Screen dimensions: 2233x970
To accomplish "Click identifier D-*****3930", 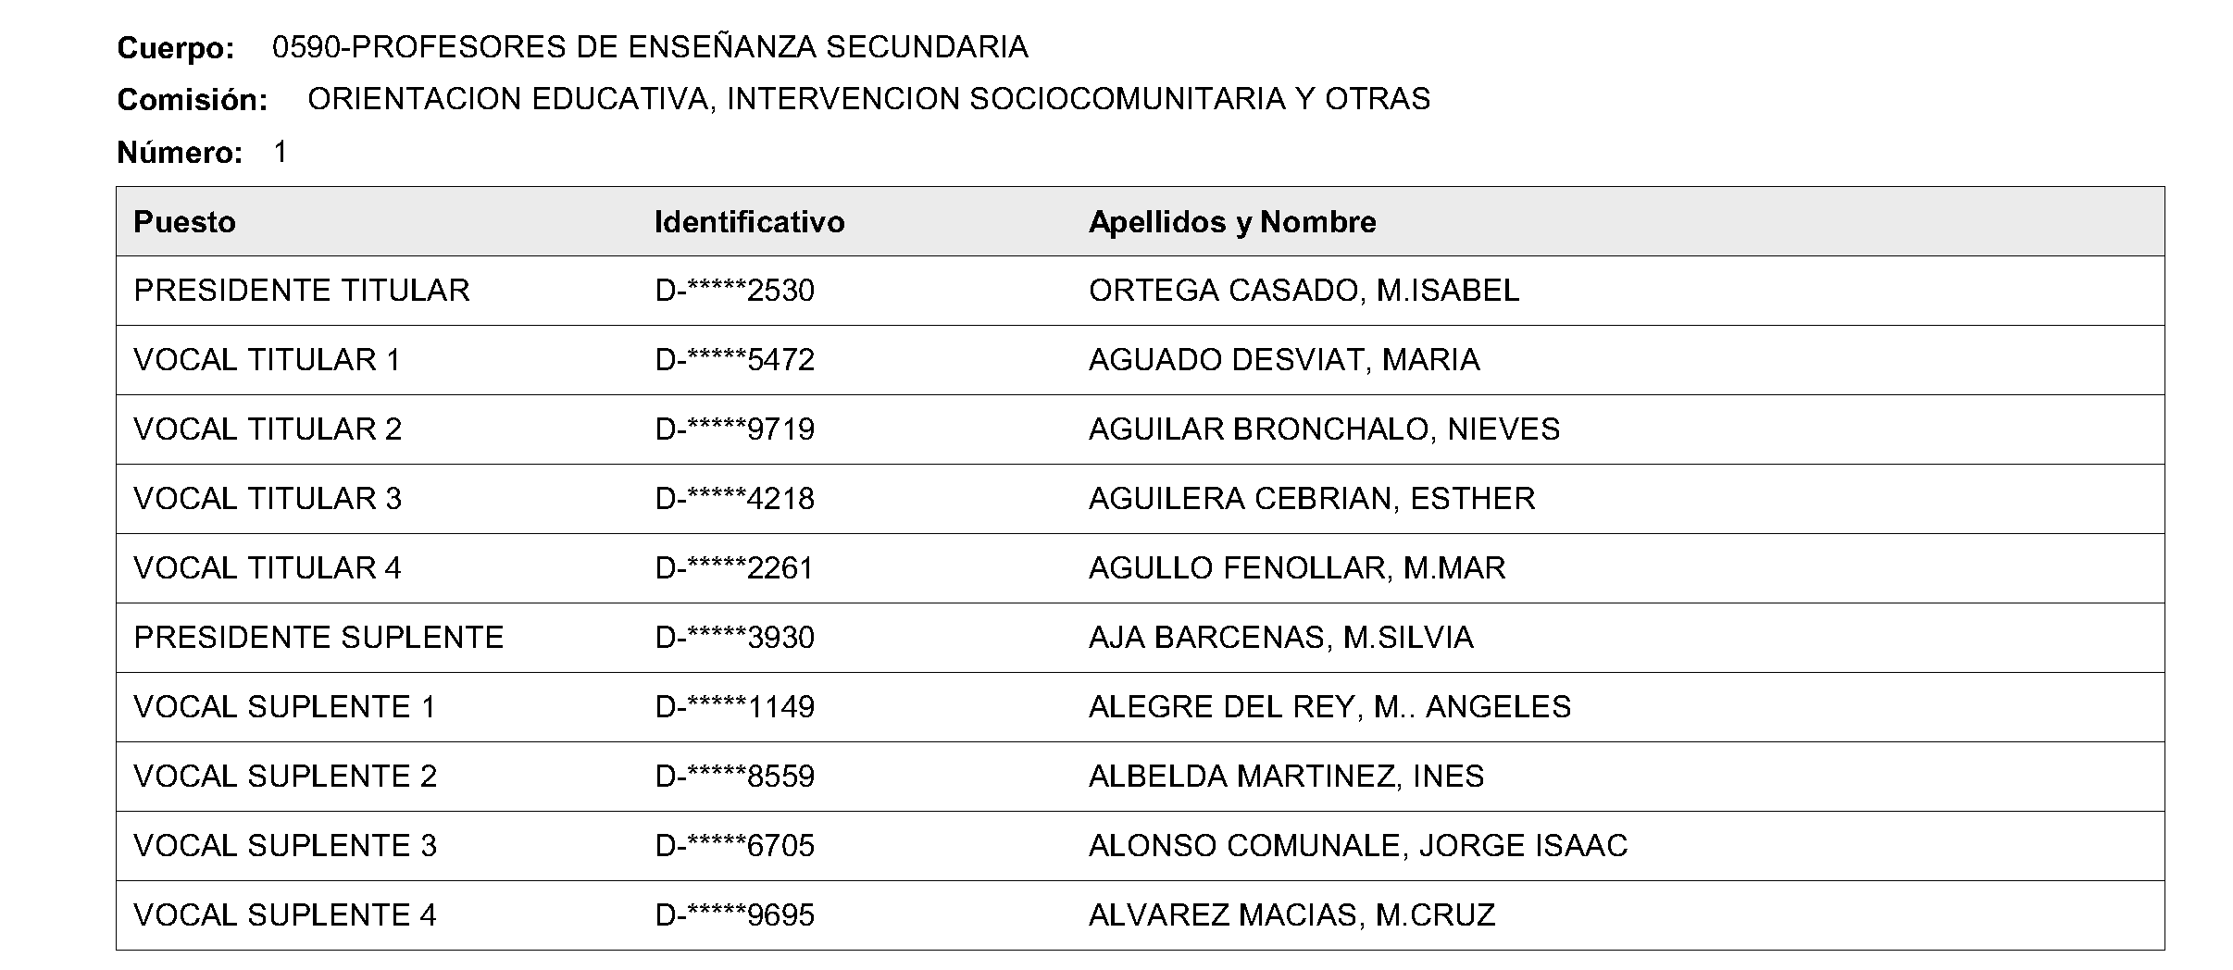I will [734, 638].
